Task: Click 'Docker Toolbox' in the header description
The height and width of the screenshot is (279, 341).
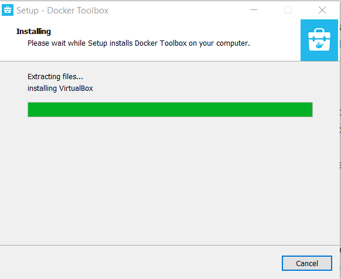Action: (161, 43)
